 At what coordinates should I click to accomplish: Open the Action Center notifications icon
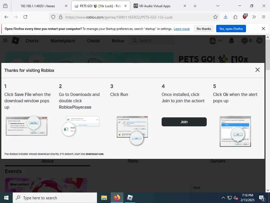[262, 198]
